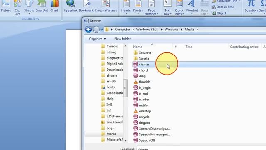
Task: Sort by Contributing artists column
Action: [244, 47]
